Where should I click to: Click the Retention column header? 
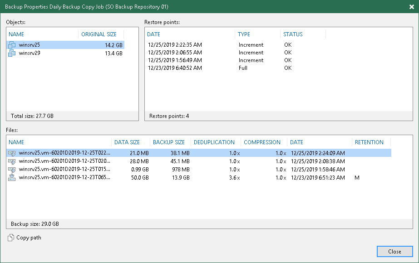coord(369,142)
